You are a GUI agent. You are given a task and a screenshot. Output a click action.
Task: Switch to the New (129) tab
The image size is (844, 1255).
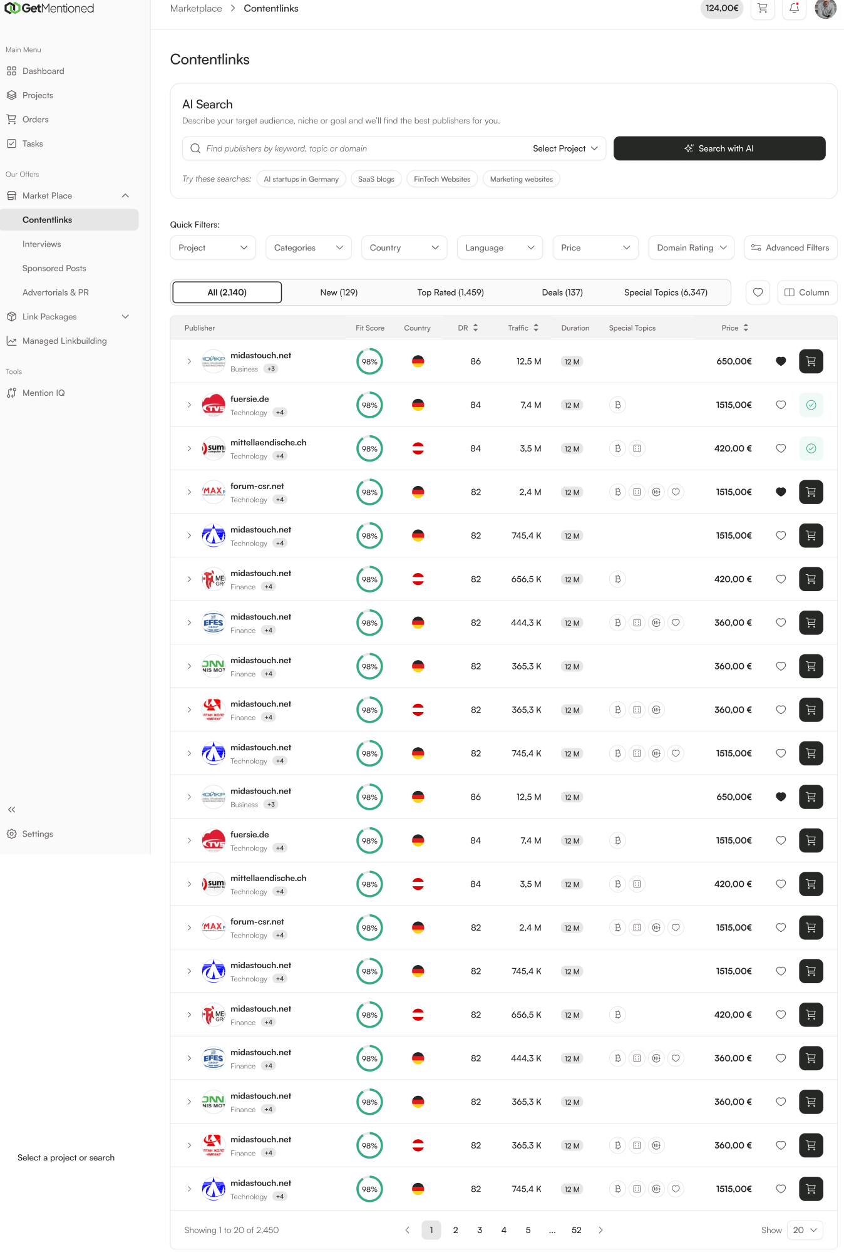[339, 292]
